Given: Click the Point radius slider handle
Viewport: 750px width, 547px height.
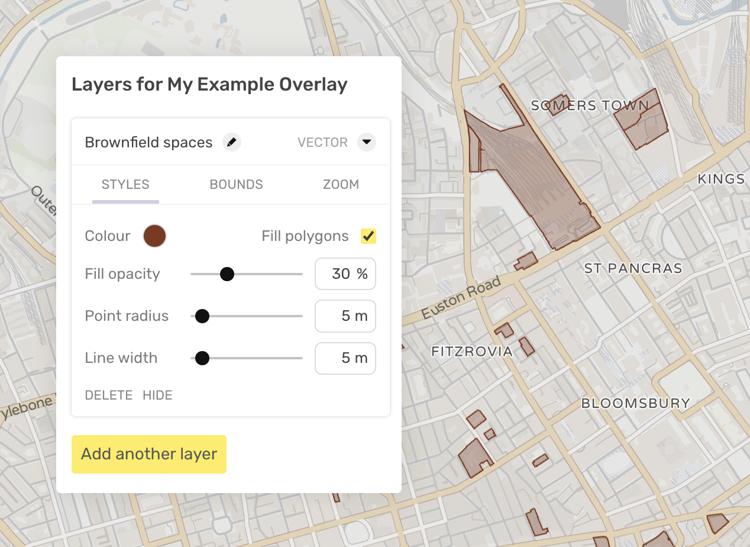Looking at the screenshot, I should [202, 316].
